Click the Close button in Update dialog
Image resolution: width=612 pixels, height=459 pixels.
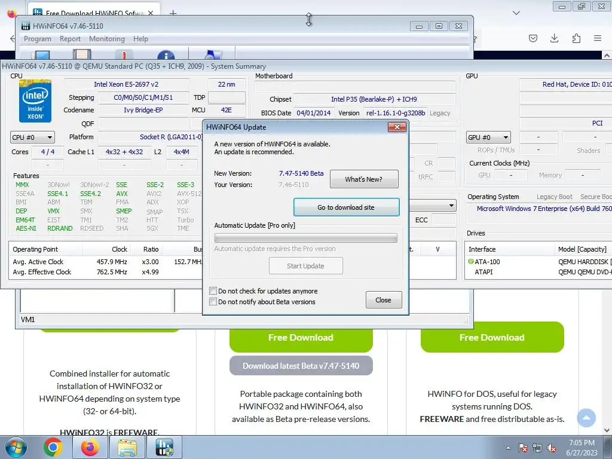(383, 300)
